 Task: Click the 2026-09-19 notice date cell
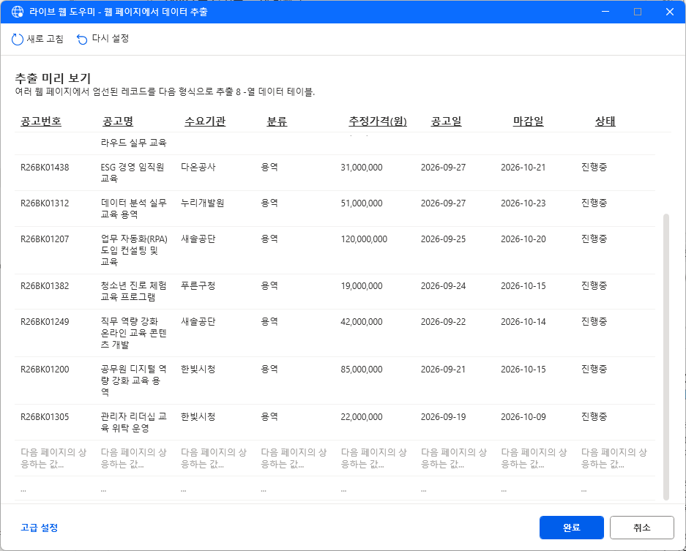coord(443,417)
